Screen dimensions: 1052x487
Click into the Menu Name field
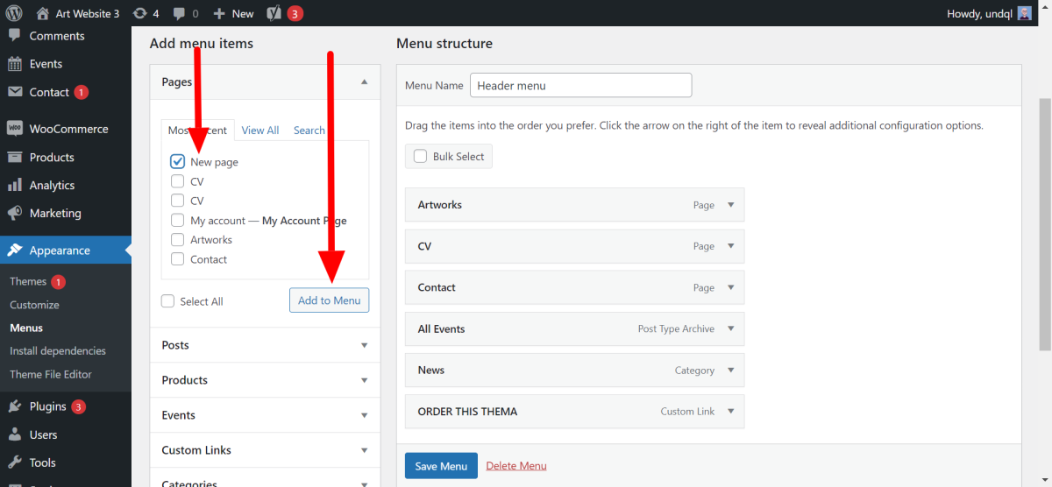[x=580, y=86]
